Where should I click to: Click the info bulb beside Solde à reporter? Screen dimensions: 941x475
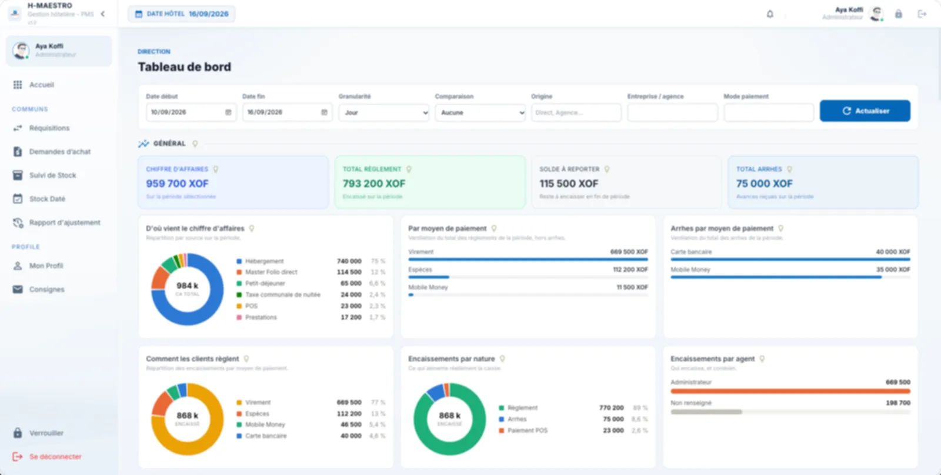(607, 169)
